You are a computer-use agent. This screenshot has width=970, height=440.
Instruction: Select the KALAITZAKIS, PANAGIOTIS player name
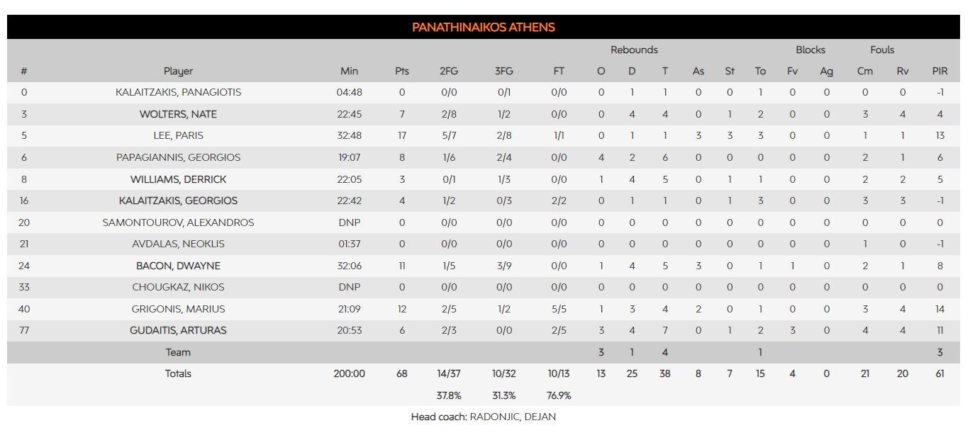tap(178, 92)
